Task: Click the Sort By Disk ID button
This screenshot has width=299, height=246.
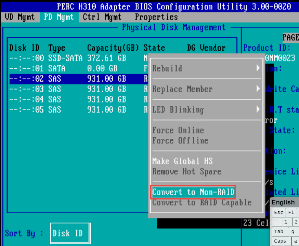Action: (x=70, y=233)
